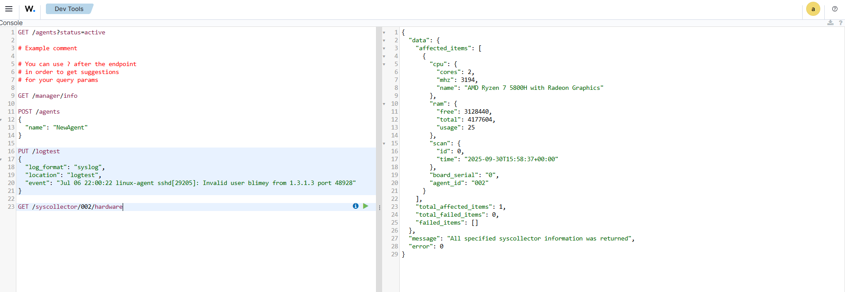The height and width of the screenshot is (292, 845).
Task: Fold the PUT /logtest request body
Action: (x=1, y=159)
